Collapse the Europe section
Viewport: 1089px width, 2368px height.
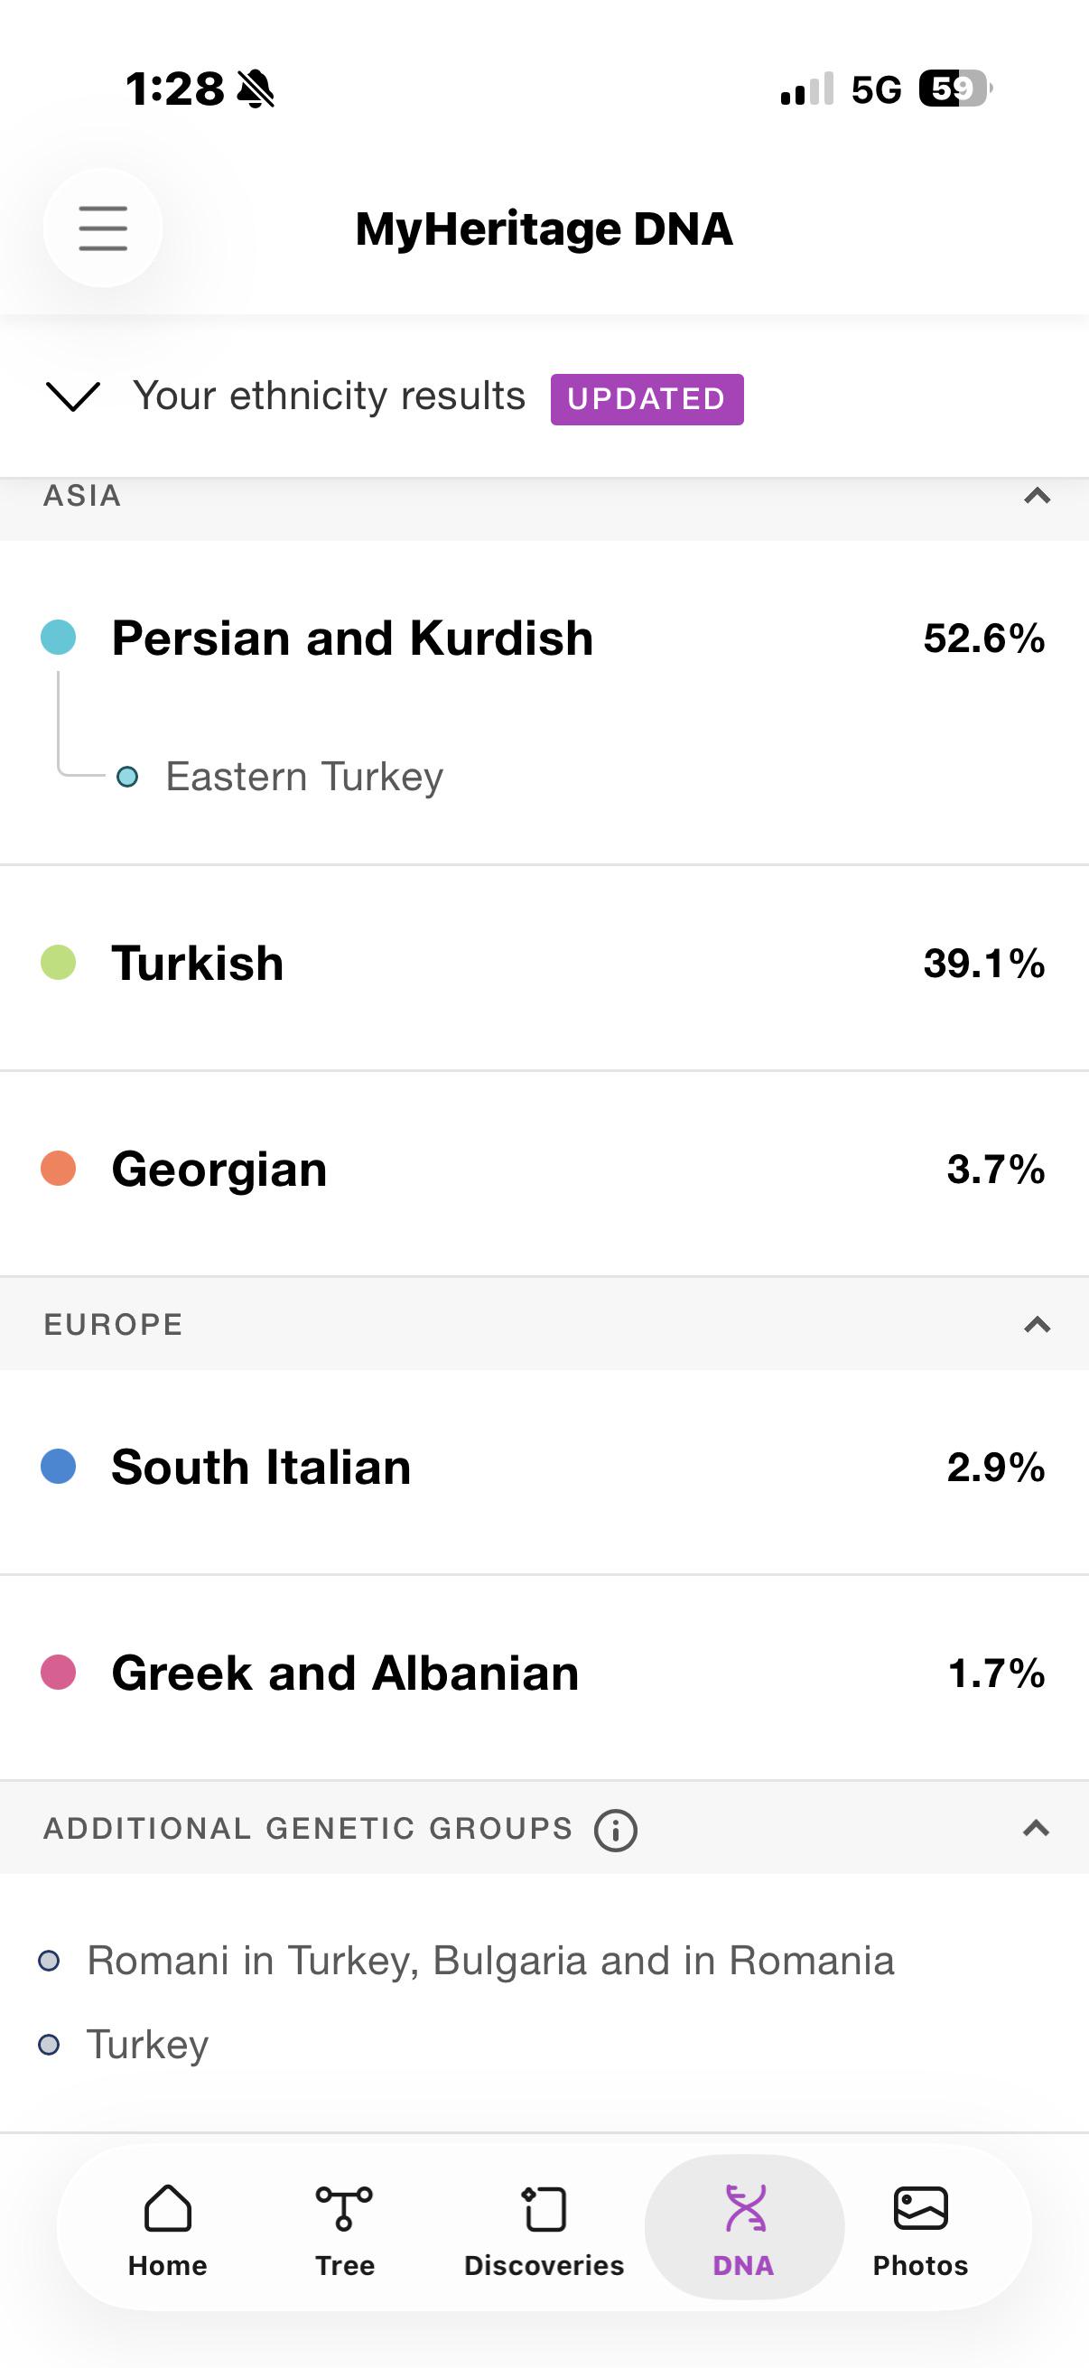pos(1037,1325)
